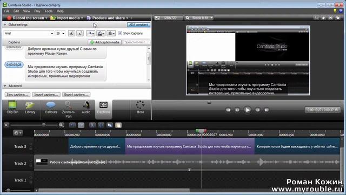
Task: Click the Import captions button
Action: pos(46,95)
